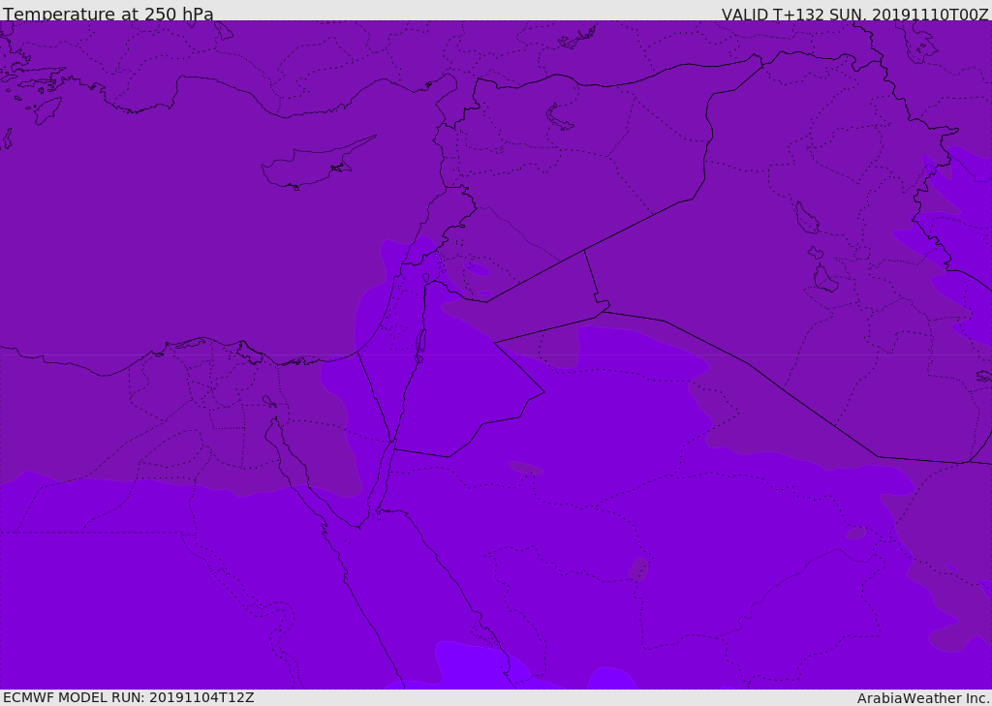The width and height of the screenshot is (992, 706).
Task: Click 'ECMWF MODEL RUN: 20191104T12Z' text
Action: [x=129, y=698]
